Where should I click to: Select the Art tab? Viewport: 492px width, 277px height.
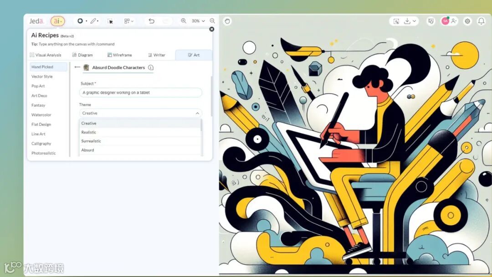point(194,55)
